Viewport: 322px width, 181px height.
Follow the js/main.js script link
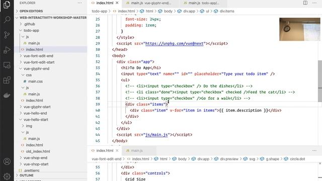pos(156,135)
